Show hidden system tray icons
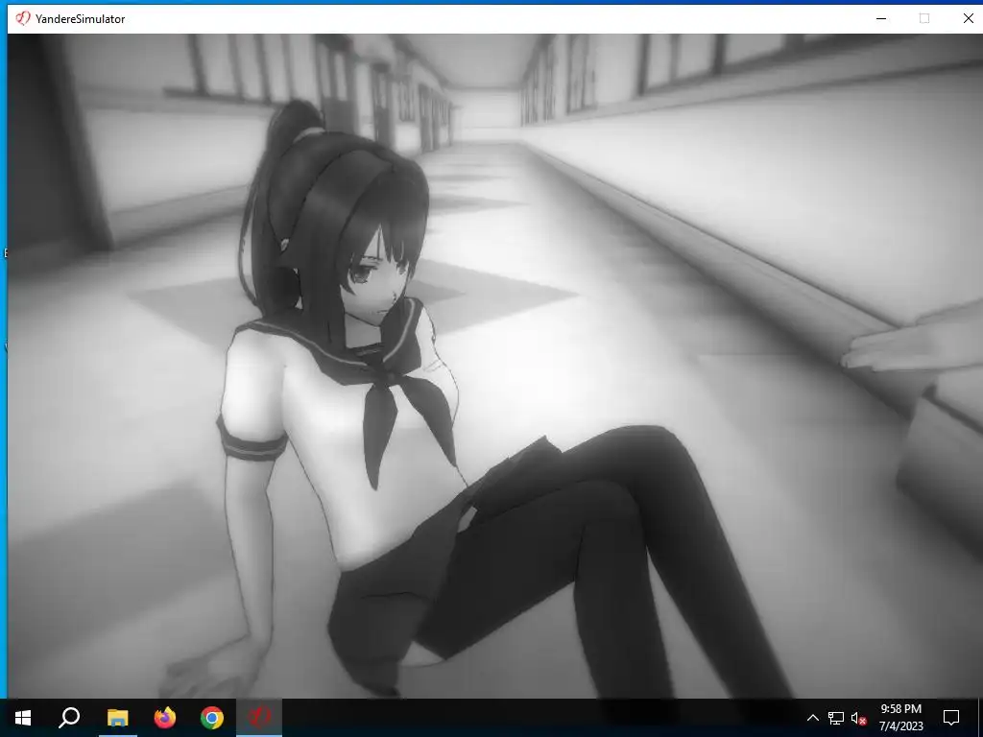The image size is (983, 737). 812,718
